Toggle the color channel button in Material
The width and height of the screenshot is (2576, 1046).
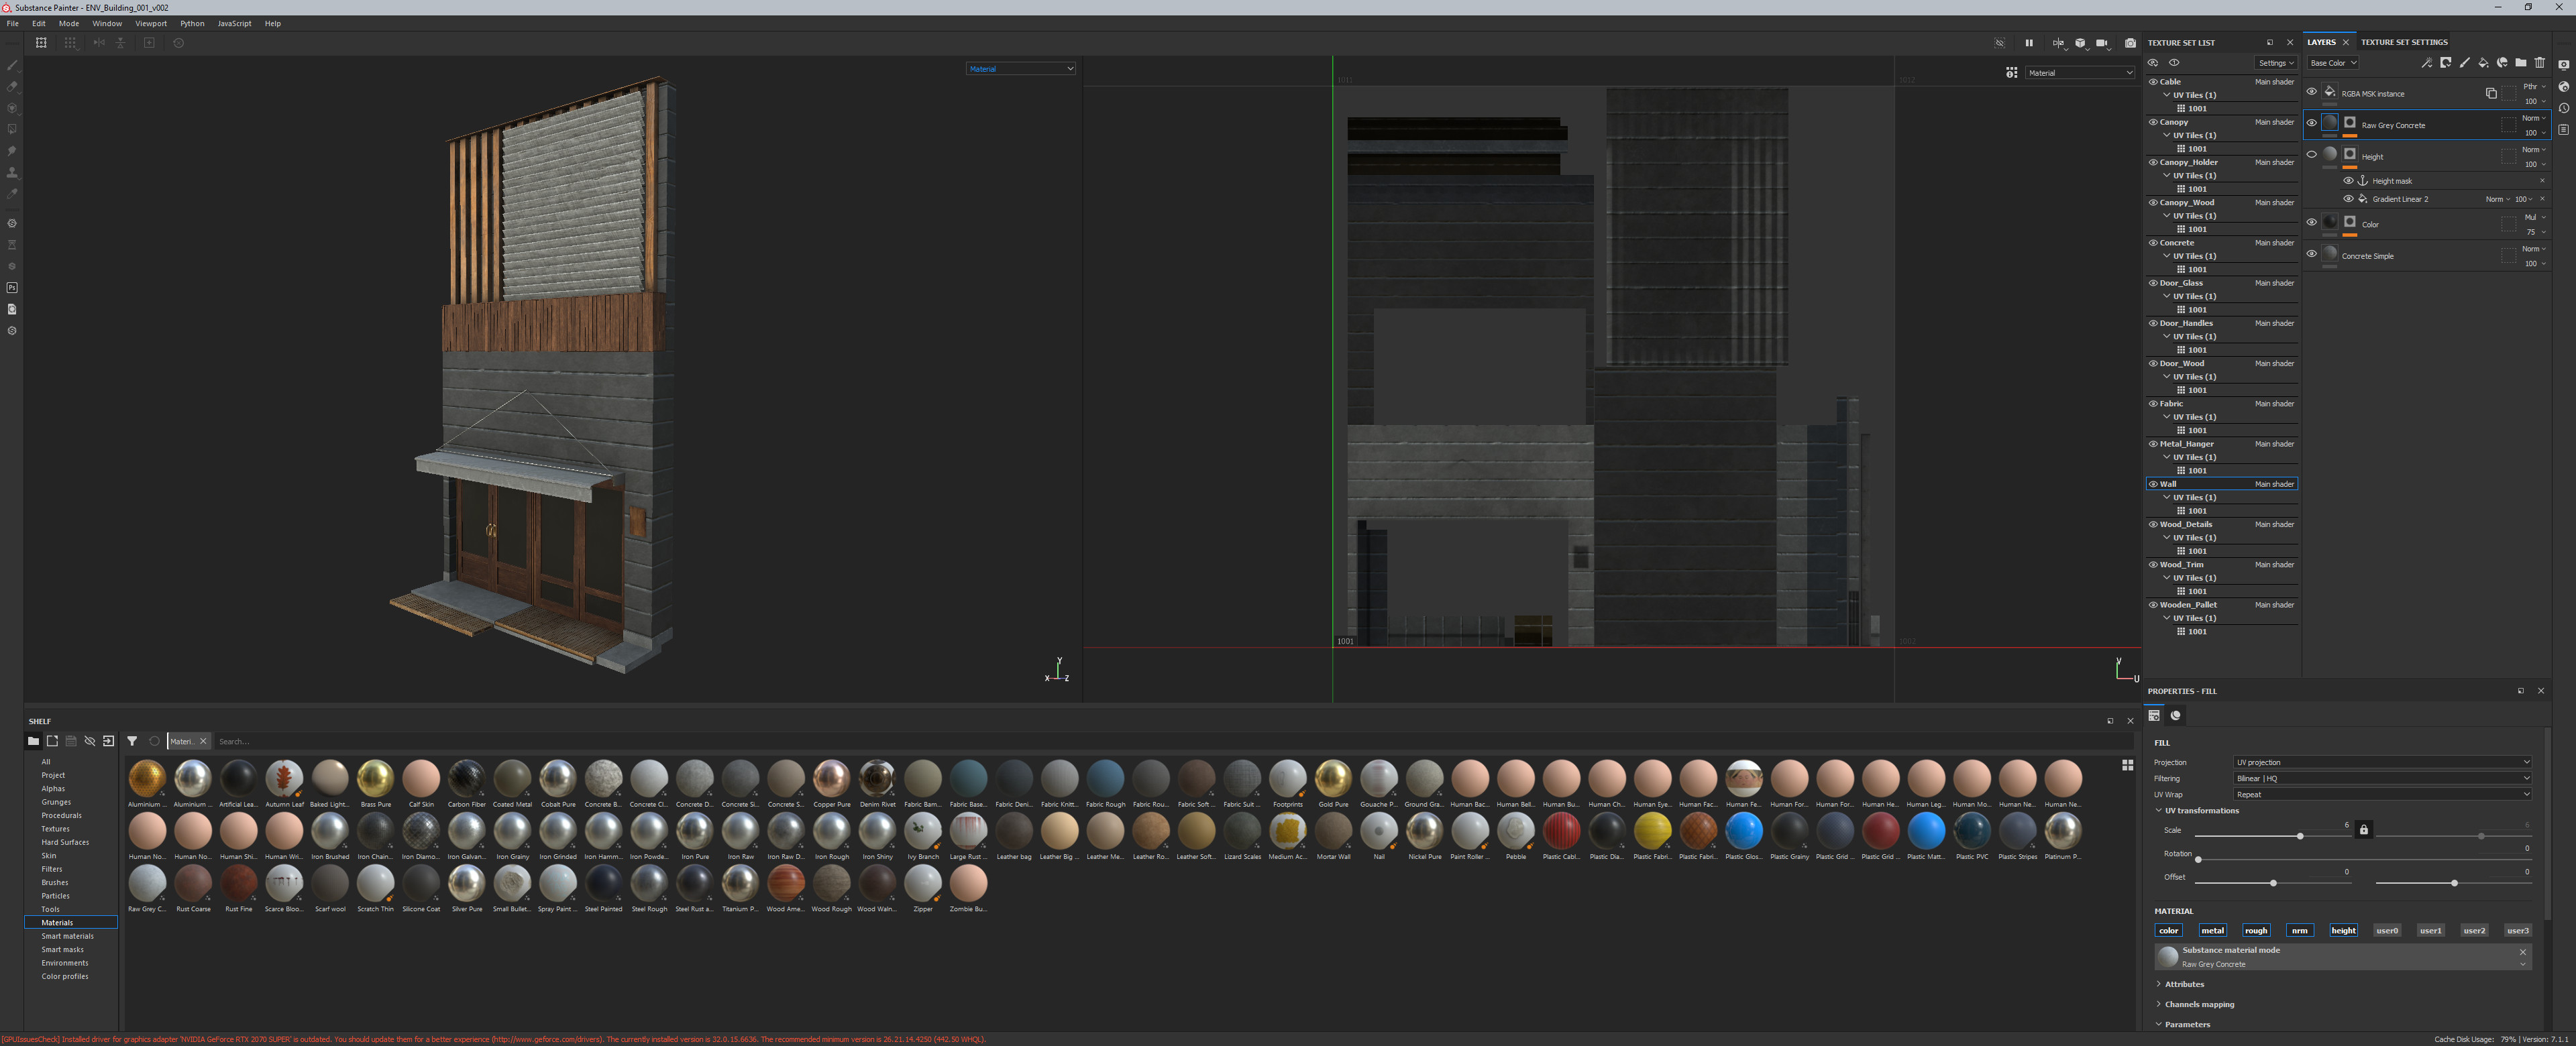coord(2168,930)
